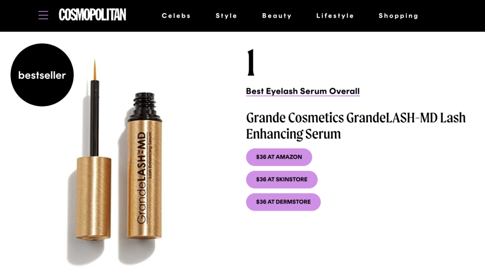Image resolution: width=485 pixels, height=271 pixels.
Task: Go to the Beauty section
Action: [277, 16]
